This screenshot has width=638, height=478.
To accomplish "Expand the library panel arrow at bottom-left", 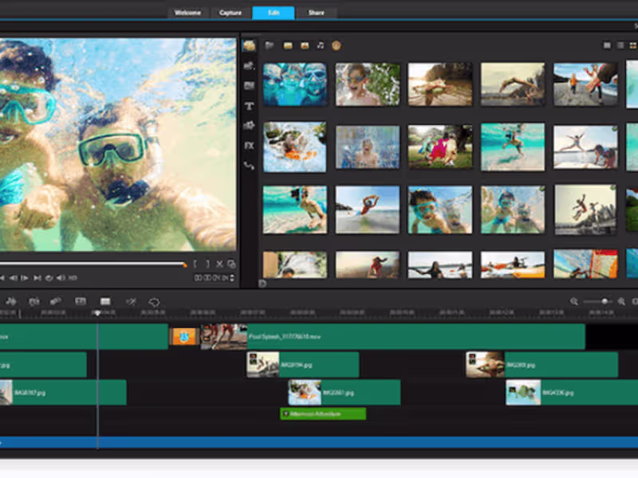I will tap(262, 283).
